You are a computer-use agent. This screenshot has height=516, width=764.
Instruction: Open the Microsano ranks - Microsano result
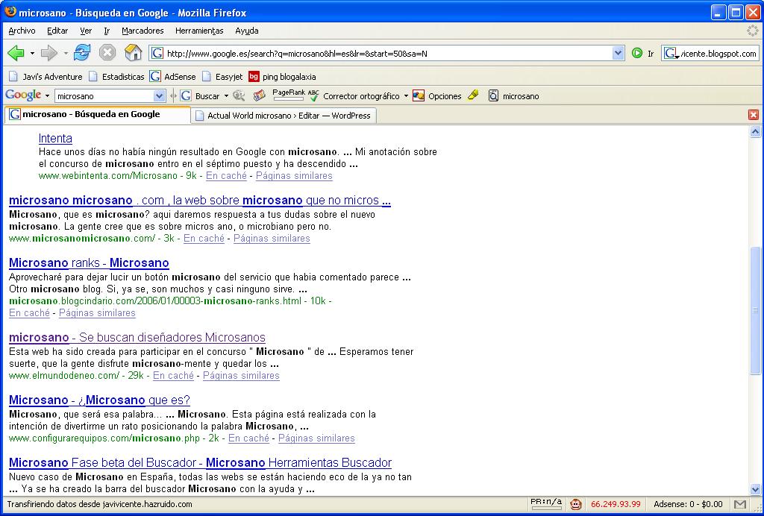pyautogui.click(x=90, y=263)
